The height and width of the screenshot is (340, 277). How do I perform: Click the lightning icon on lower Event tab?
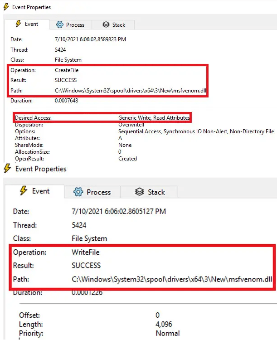point(24,190)
